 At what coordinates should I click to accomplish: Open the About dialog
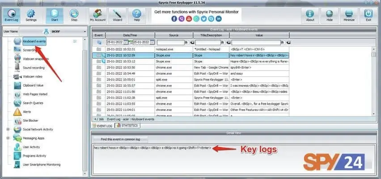click(310, 16)
